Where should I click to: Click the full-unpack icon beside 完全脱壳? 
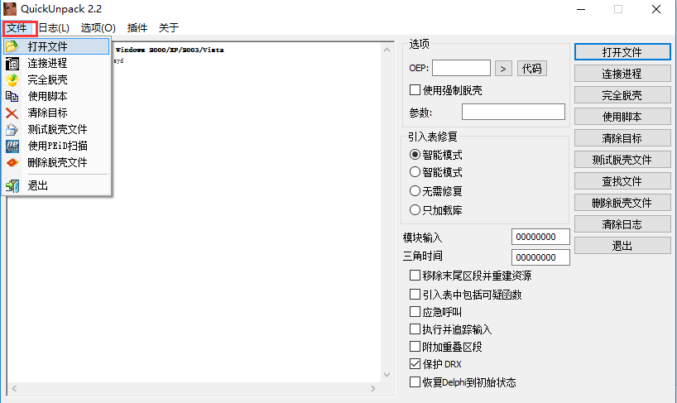click(x=12, y=79)
